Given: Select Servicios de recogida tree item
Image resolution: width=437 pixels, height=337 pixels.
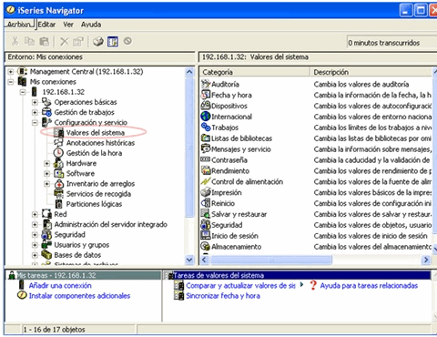Looking at the screenshot, I should coord(98,194).
